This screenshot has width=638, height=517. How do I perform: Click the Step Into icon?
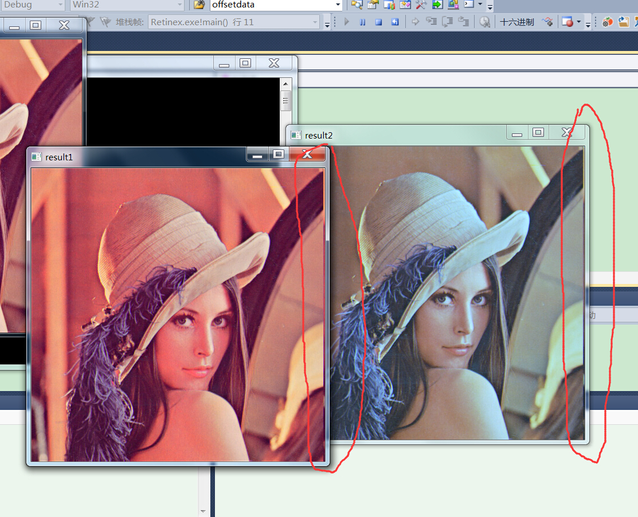[x=431, y=22]
